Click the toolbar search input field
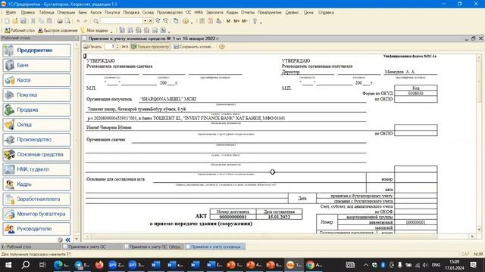The height and width of the screenshot is (272, 485). point(121,21)
